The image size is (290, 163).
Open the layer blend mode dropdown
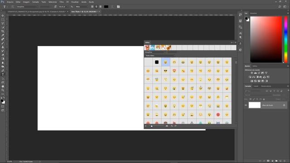tap(258, 95)
